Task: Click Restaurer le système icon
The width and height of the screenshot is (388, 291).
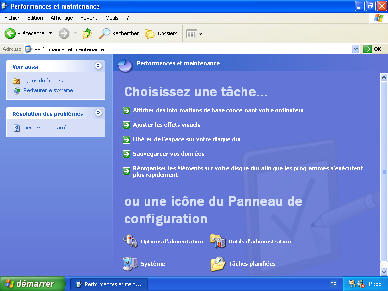Action: (x=16, y=91)
